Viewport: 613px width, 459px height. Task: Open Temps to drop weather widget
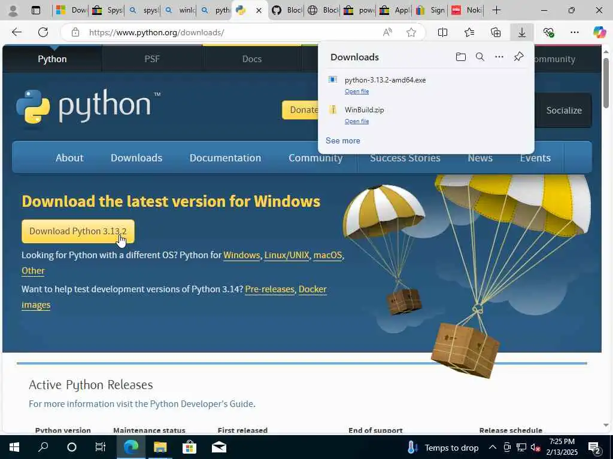coord(443,447)
